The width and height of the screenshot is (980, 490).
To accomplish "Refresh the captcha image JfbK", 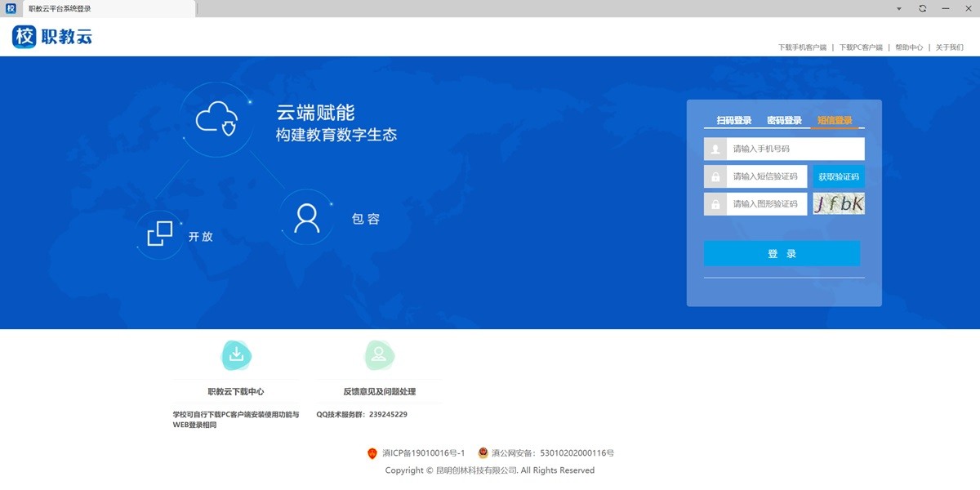I will pos(839,204).
